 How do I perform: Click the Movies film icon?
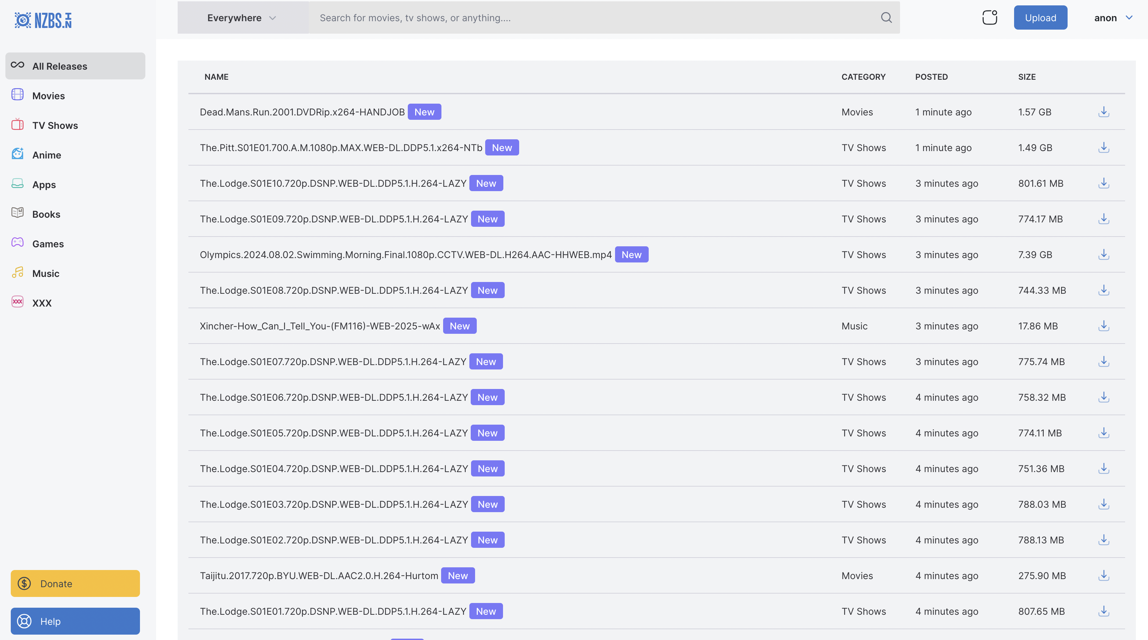(x=17, y=95)
